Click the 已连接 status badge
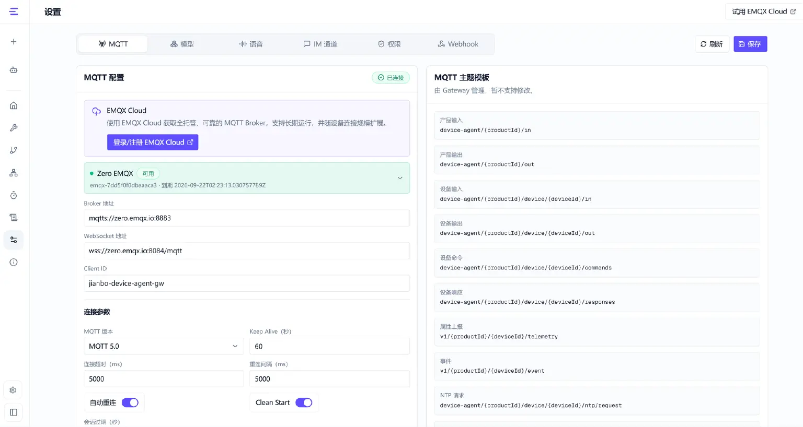Viewport: 803px width, 427px height. (x=391, y=78)
